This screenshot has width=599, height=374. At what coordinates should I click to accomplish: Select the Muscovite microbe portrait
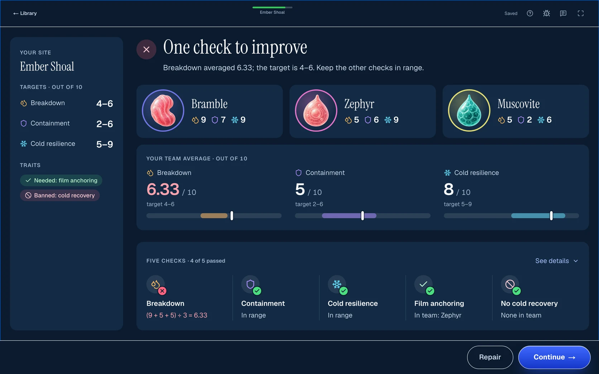469,111
